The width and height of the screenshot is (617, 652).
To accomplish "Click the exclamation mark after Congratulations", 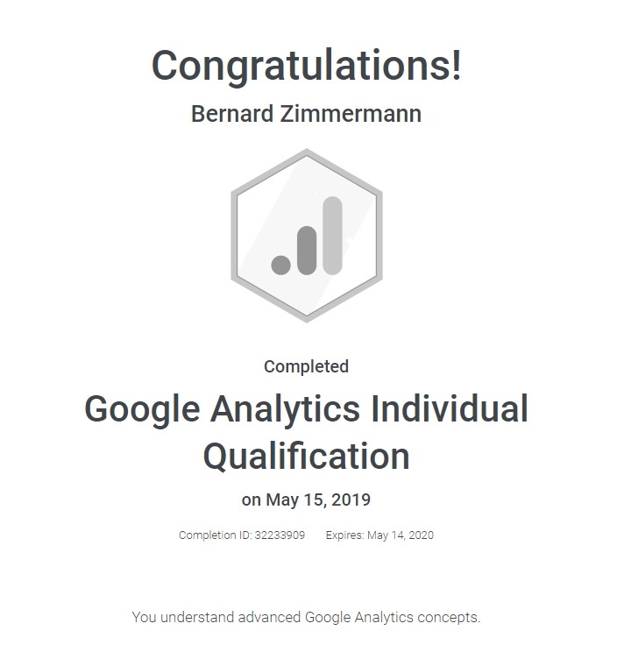I will [x=457, y=65].
